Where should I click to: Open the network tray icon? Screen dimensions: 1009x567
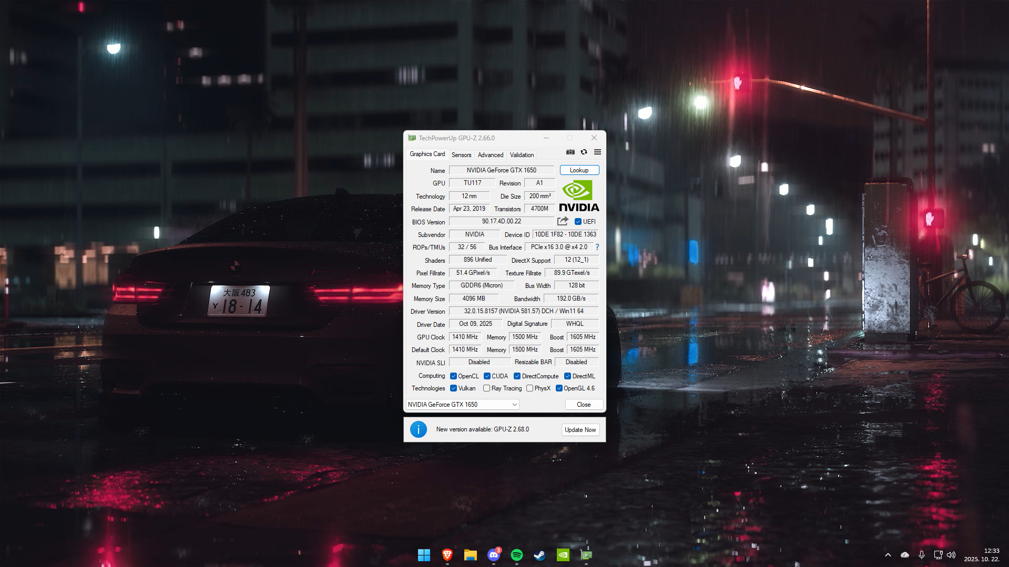[938, 555]
